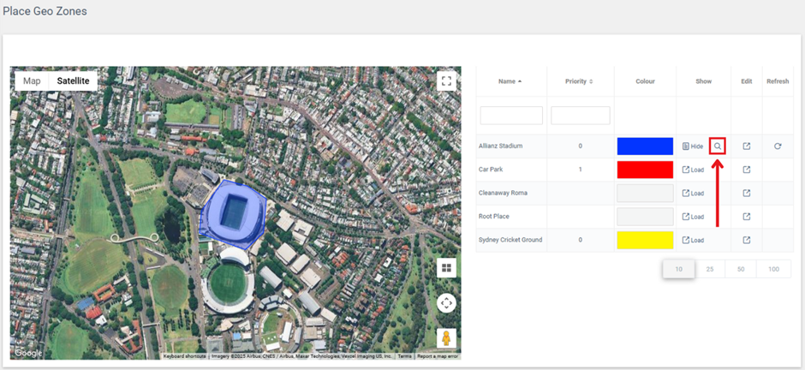Open the Car Park edit icon
The image size is (805, 370).
point(747,170)
